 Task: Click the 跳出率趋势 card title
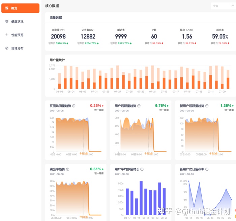(57, 169)
